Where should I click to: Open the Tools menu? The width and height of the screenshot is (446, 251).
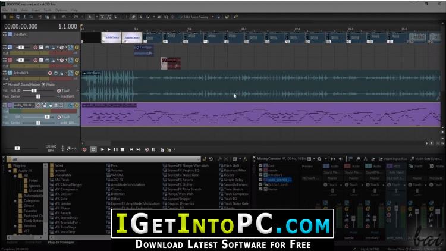(48, 10)
